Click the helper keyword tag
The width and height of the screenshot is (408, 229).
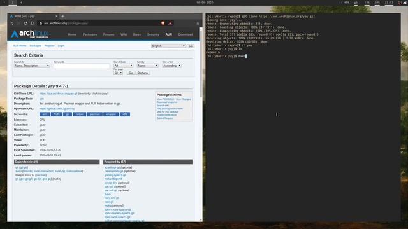click(x=79, y=114)
